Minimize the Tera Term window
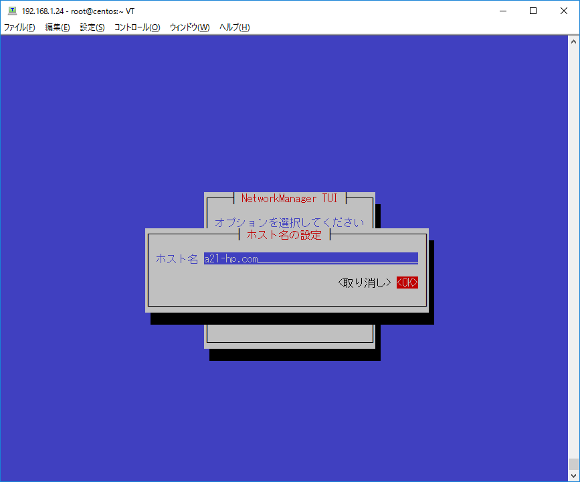580x482 pixels. 502,11
